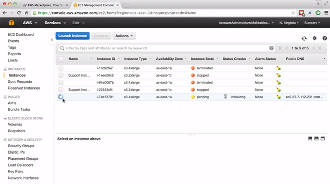Click the refresh instances icon
Image resolution: width=330 pixels, height=184 pixels.
click(304, 38)
